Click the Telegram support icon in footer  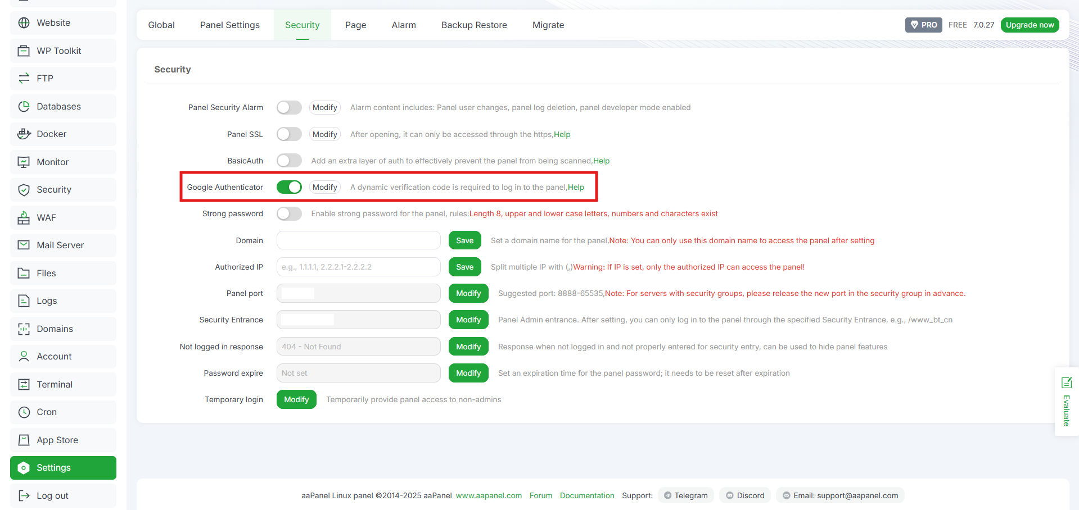[667, 495]
